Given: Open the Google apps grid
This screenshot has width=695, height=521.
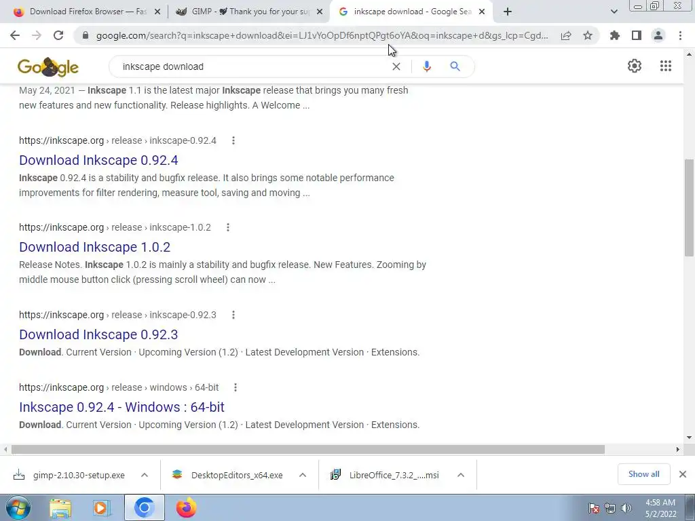Looking at the screenshot, I should (666, 66).
